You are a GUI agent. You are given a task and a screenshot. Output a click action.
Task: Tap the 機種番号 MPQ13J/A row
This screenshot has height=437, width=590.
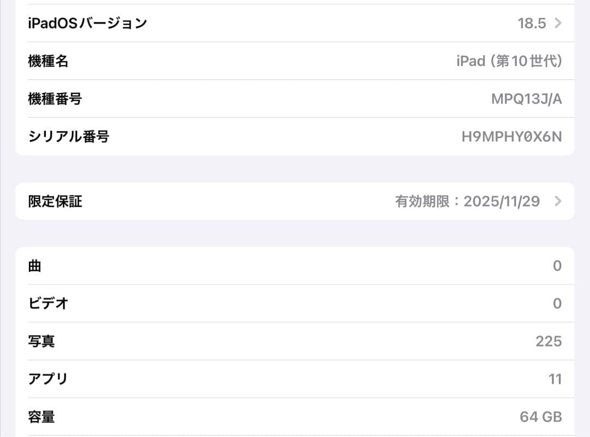[x=295, y=98]
